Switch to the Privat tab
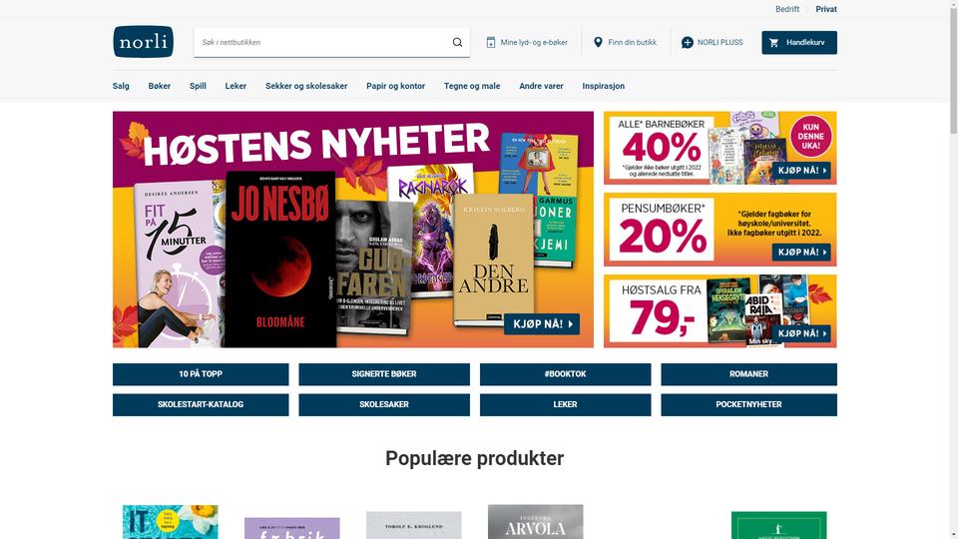 coord(826,9)
